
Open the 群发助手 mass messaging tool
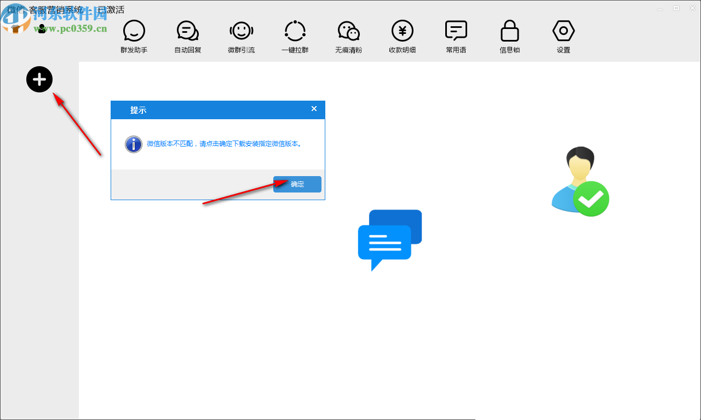pyautogui.click(x=134, y=37)
